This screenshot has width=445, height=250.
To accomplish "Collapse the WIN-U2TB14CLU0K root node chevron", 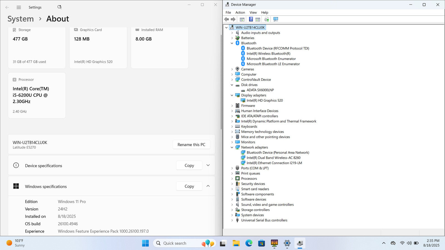I will coord(226,27).
